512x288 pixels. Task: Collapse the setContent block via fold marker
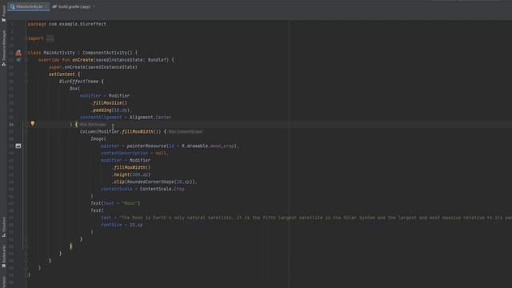(x=26, y=74)
